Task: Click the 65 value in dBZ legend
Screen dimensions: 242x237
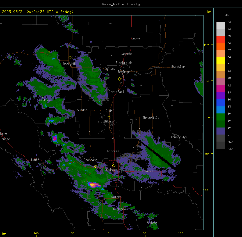Action: (229, 36)
